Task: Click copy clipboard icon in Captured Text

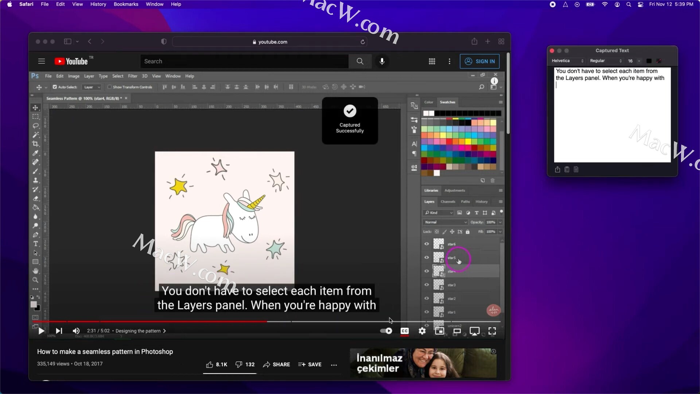Action: click(567, 169)
